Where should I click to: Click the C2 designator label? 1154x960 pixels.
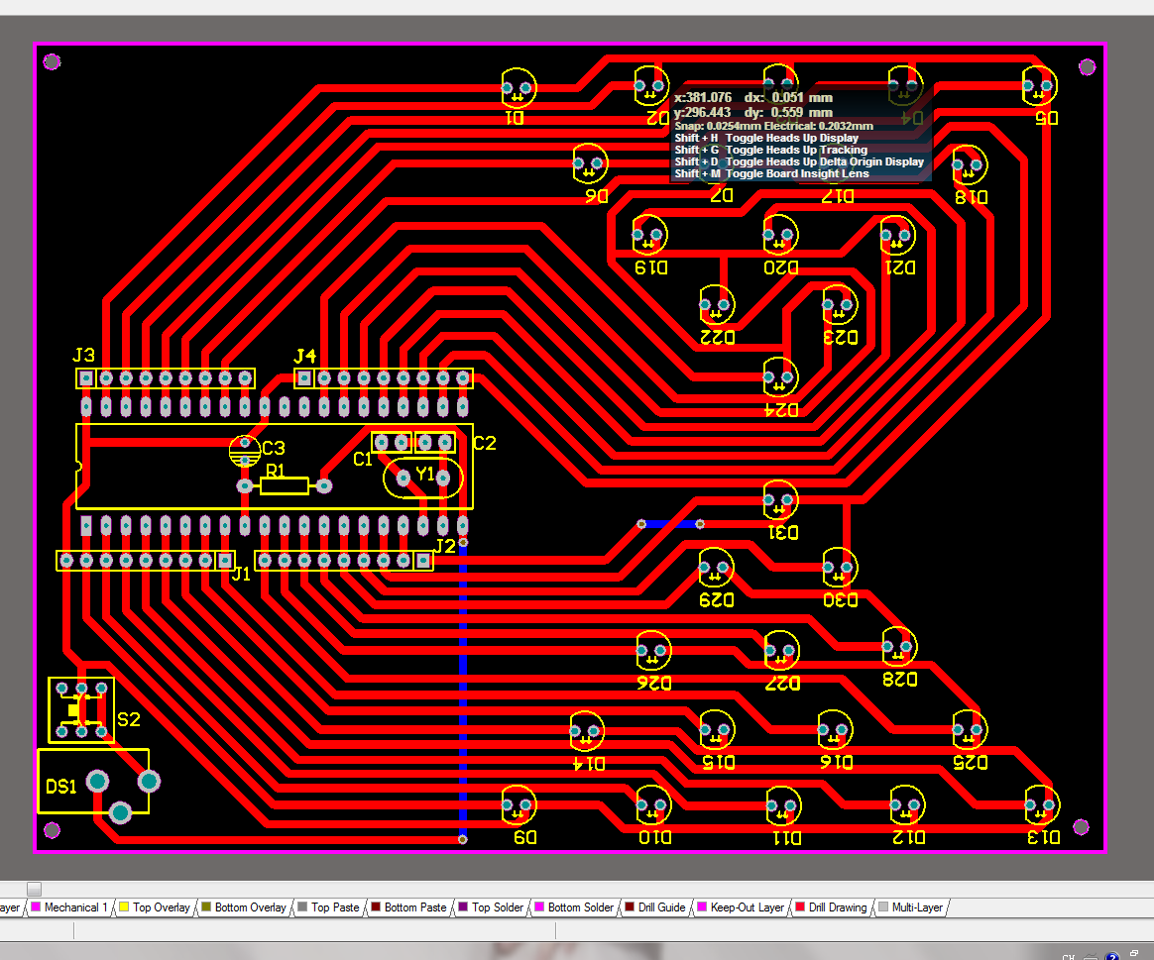(x=484, y=443)
